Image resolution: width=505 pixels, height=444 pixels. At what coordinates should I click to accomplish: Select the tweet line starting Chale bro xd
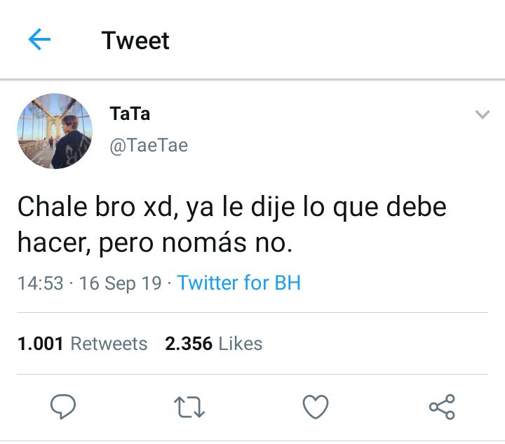232,208
